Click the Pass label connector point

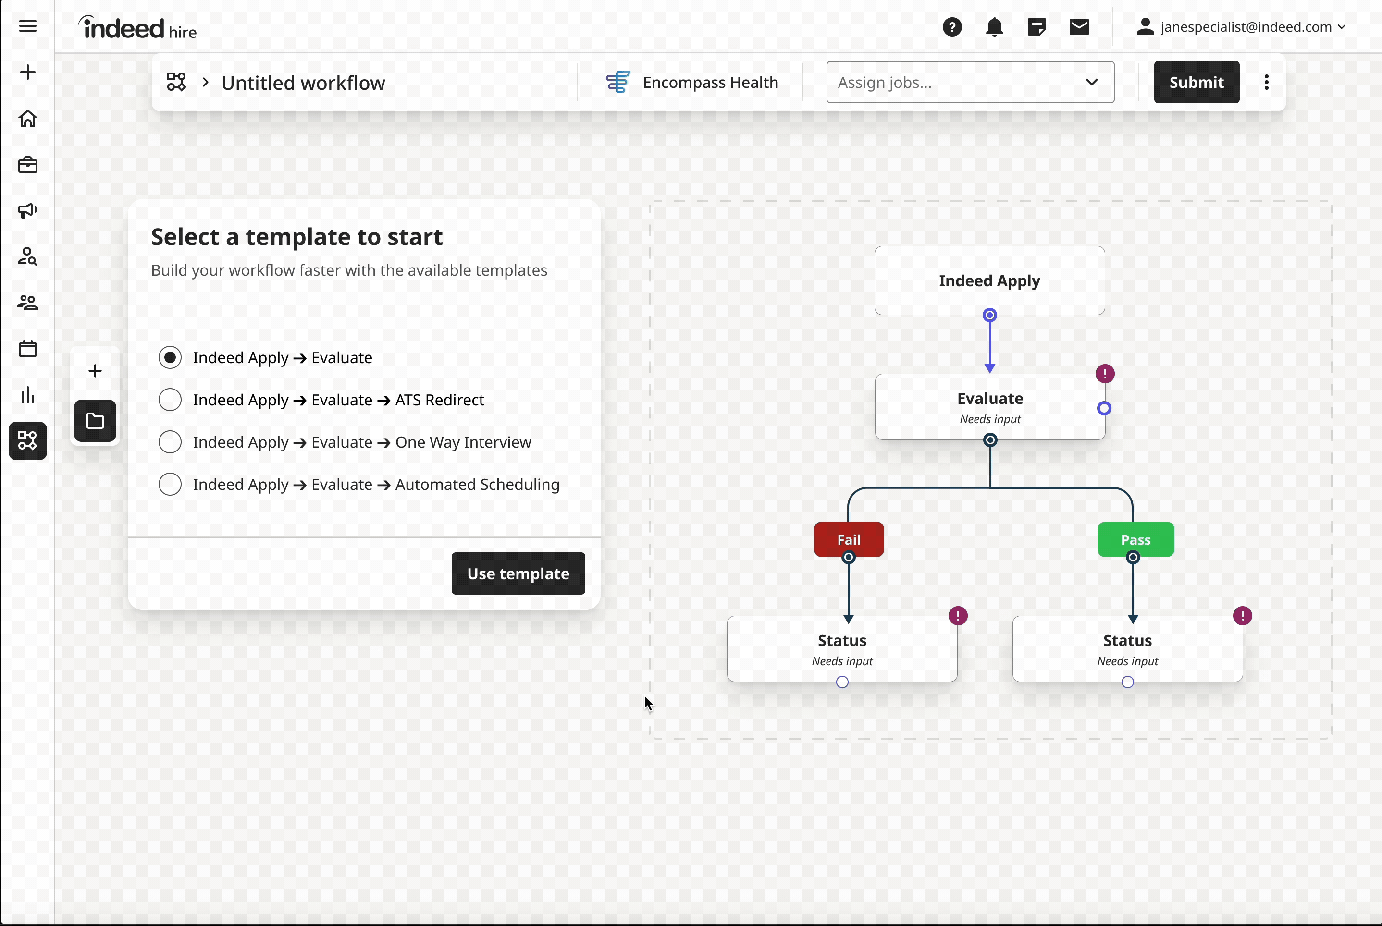(x=1133, y=558)
